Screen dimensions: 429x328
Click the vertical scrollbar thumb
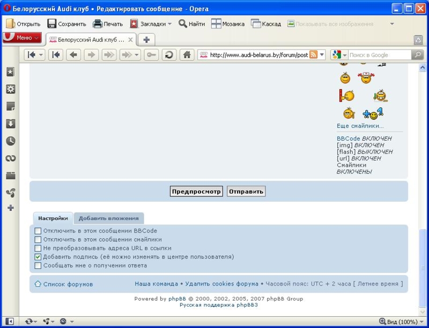423,267
